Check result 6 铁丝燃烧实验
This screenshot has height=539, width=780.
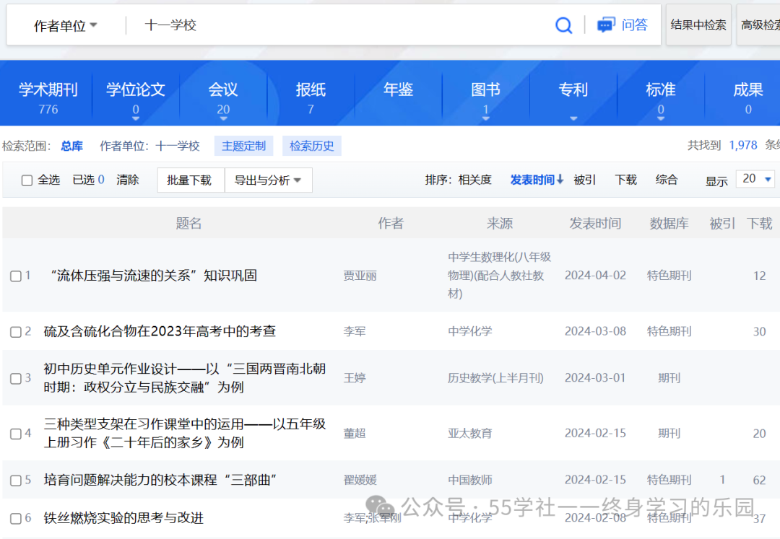click(x=16, y=519)
